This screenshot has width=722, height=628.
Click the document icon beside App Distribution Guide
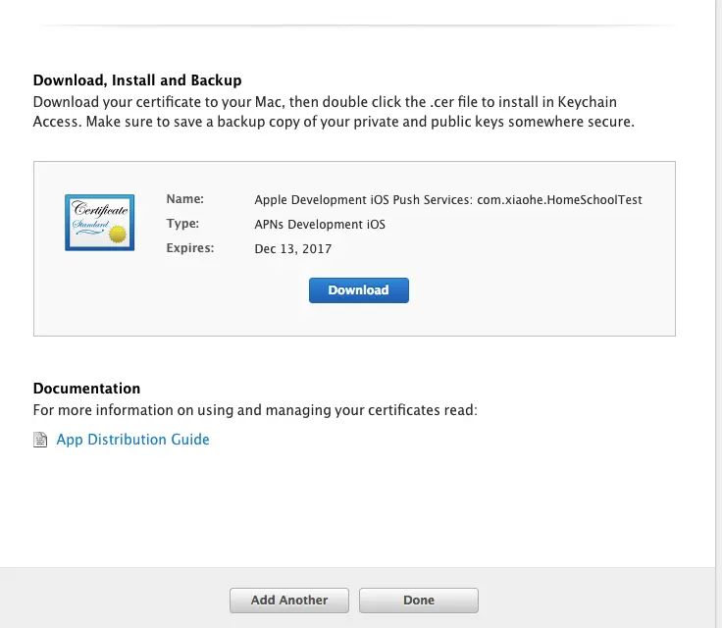point(40,440)
